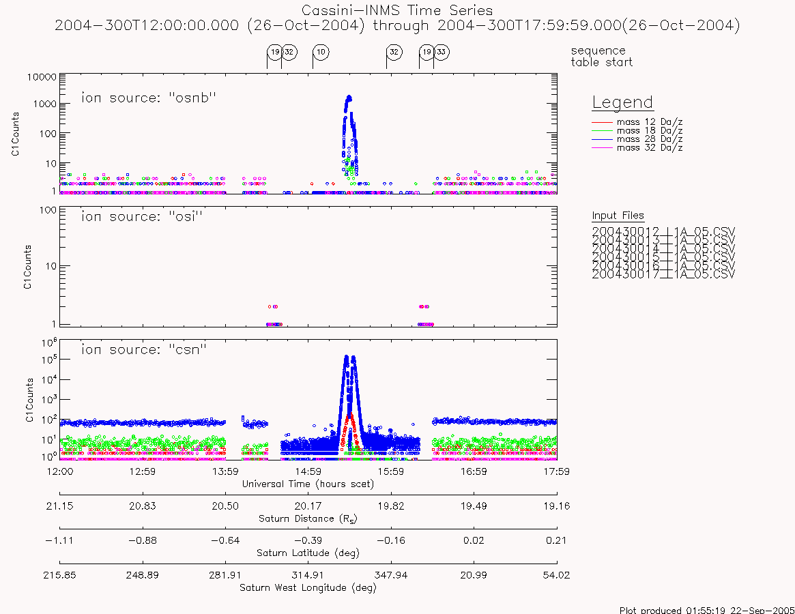Click sequence table marker 10
This screenshot has height=614, width=795.
[x=321, y=53]
